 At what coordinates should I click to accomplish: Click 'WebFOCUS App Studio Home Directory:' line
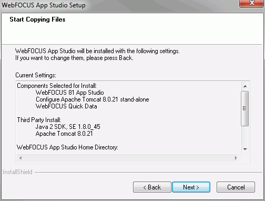coord(67,147)
